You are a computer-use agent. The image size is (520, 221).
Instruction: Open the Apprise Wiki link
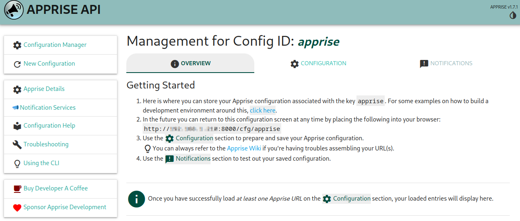(244, 148)
